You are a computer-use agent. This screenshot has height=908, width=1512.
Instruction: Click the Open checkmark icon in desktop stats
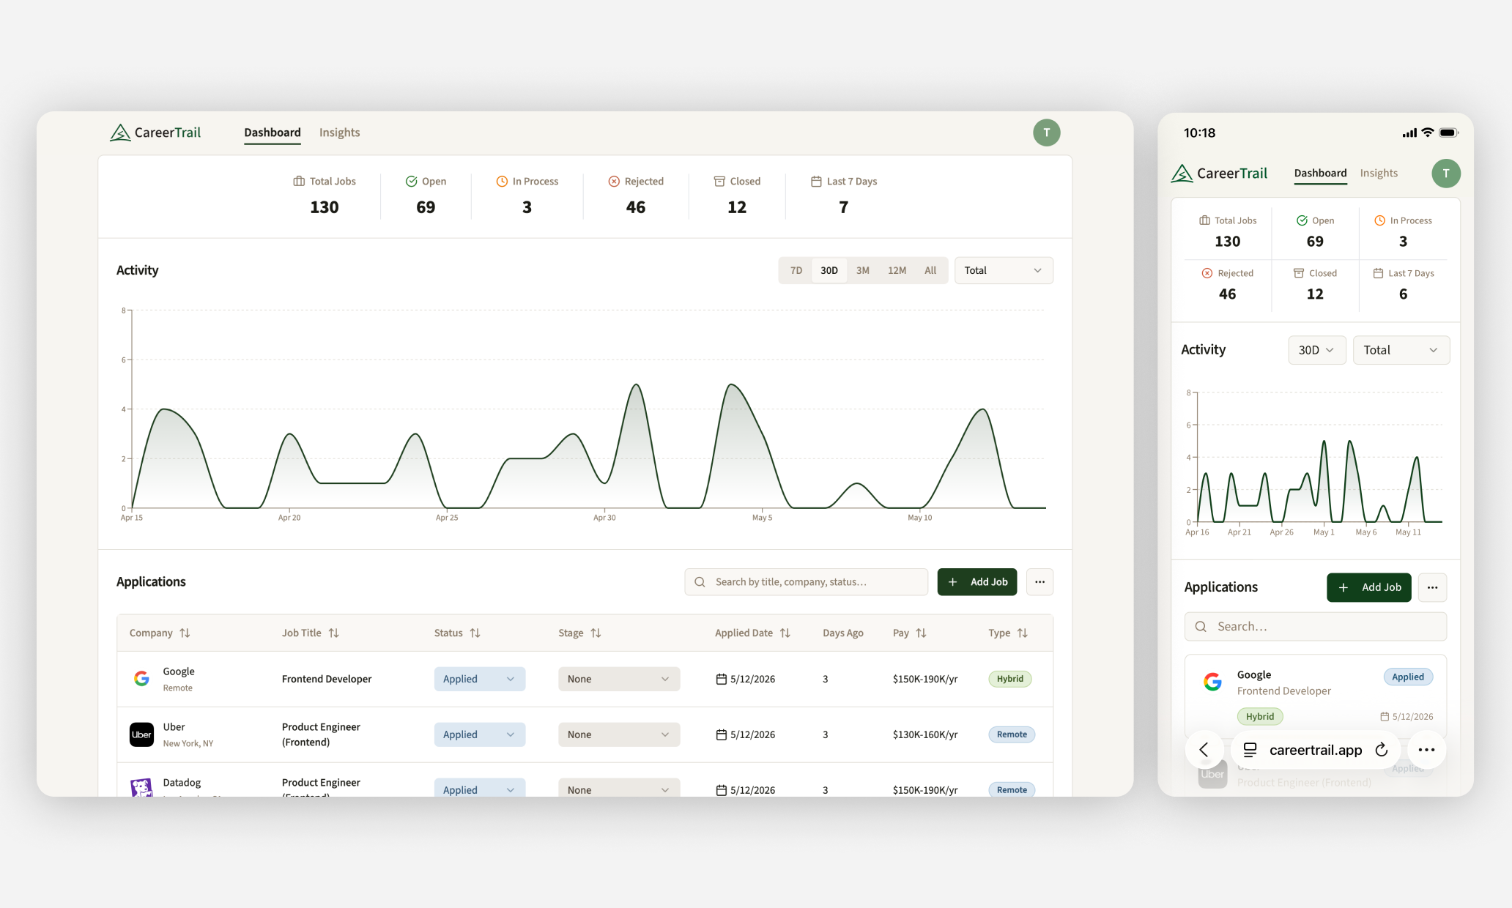[411, 181]
